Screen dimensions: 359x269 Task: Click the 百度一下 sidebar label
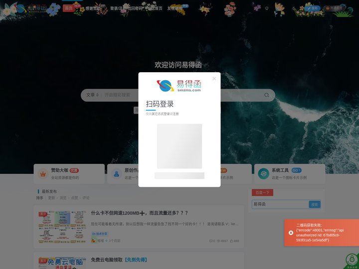(262, 193)
